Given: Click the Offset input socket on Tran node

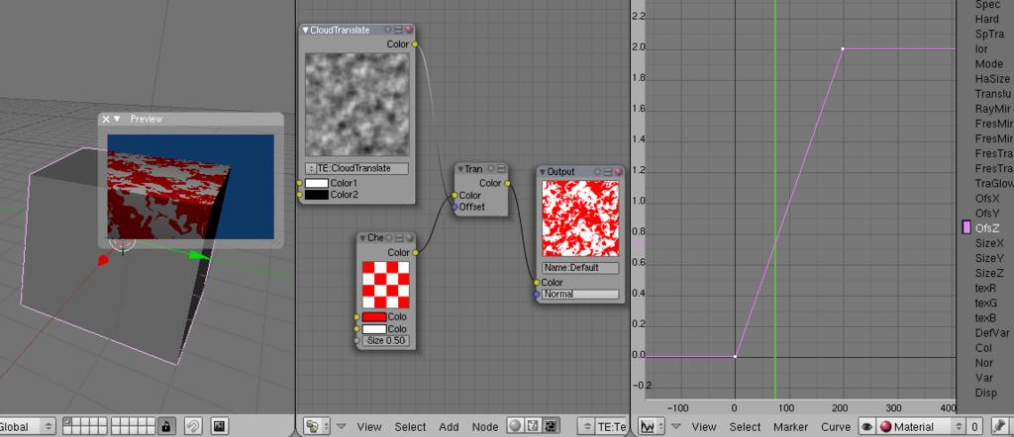Looking at the screenshot, I should coord(455,207).
